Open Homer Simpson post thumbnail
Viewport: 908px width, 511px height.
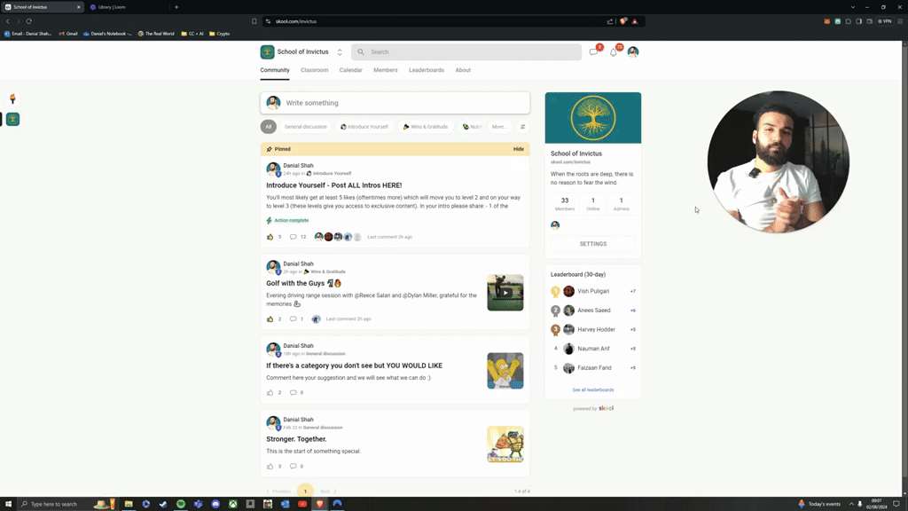point(505,371)
